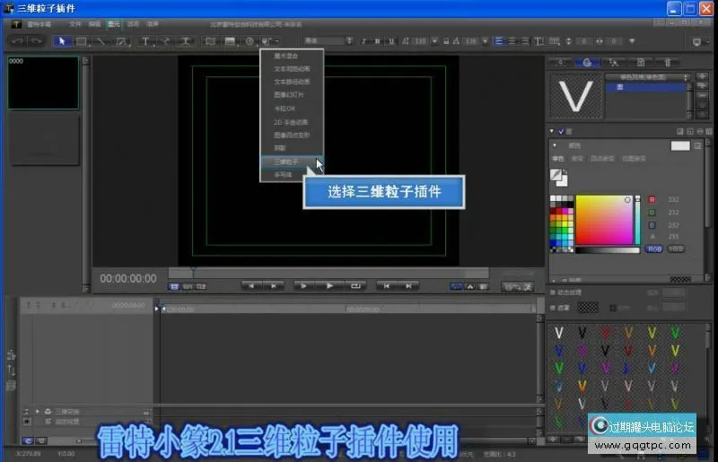Select the horizontal text T tool
Image resolution: width=718 pixels, height=462 pixels.
click(x=145, y=41)
